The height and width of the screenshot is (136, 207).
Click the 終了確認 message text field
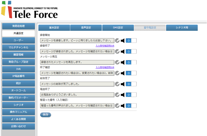(77, 73)
